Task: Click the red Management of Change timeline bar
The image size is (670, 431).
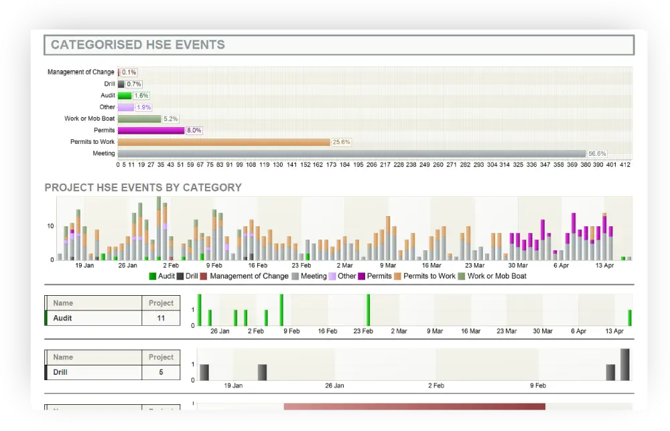Action: pyautogui.click(x=415, y=407)
